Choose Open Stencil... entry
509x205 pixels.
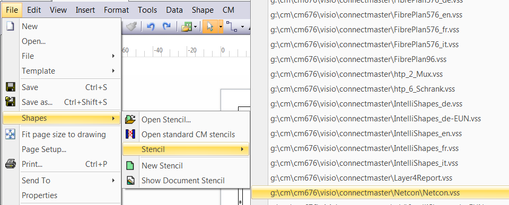coord(186,120)
